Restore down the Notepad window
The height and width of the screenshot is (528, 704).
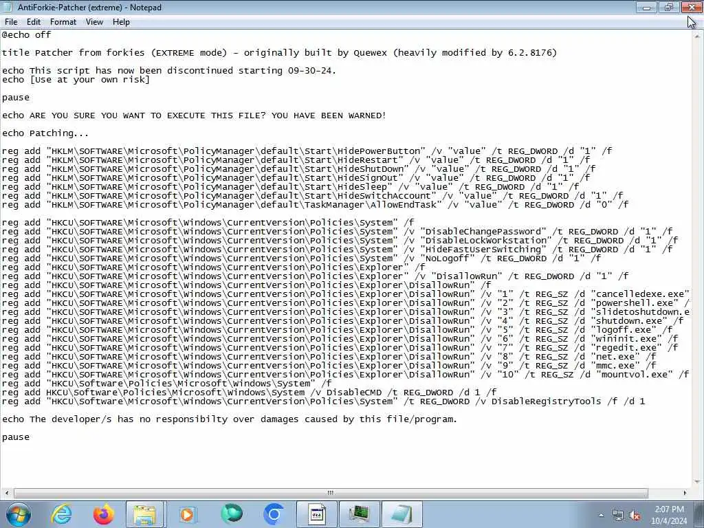tap(669, 7)
